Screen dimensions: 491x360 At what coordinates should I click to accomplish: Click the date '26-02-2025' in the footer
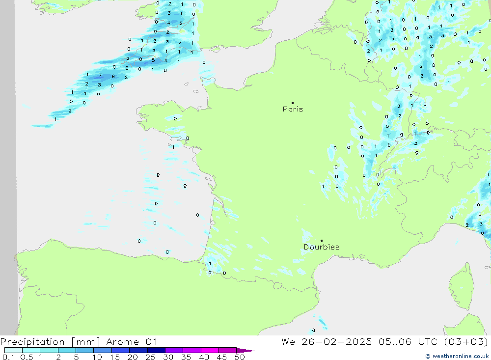(x=337, y=342)
